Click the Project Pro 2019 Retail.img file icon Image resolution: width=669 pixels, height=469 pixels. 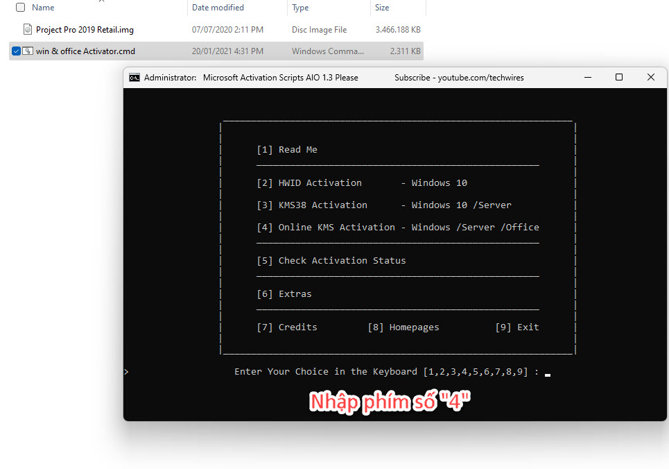pos(28,30)
